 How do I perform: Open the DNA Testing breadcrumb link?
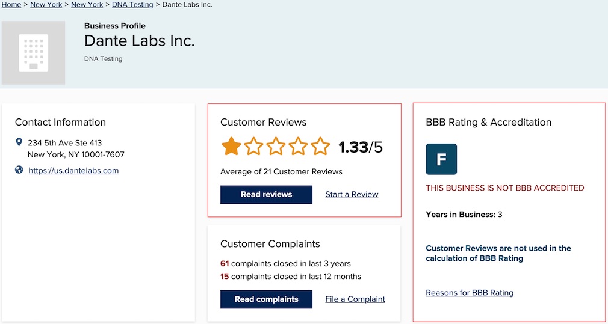click(x=132, y=5)
